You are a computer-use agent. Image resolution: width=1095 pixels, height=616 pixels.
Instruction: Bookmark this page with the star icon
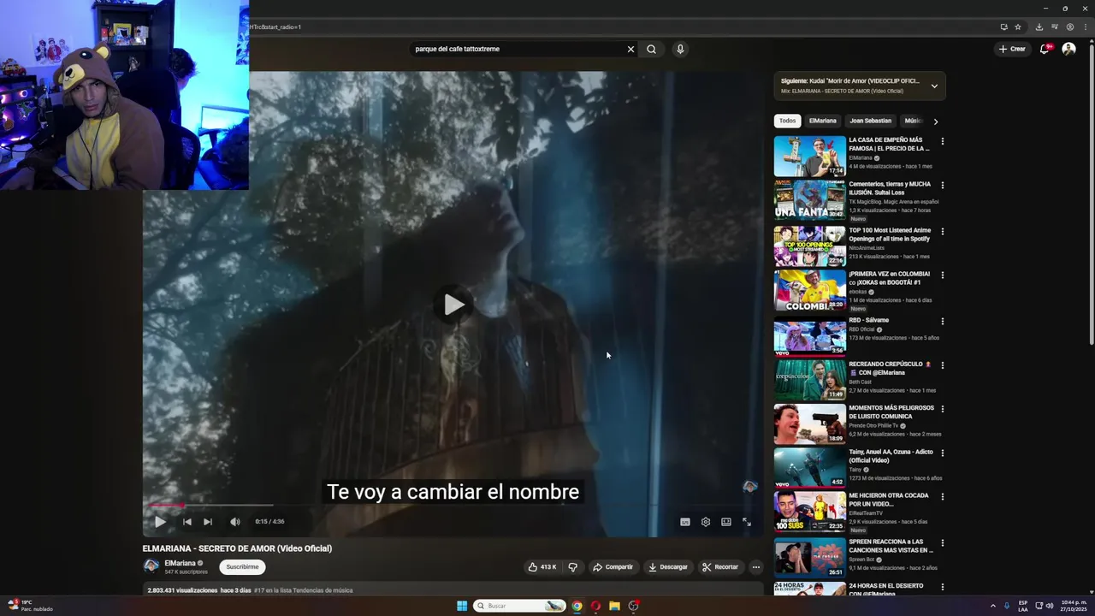coord(1018,27)
